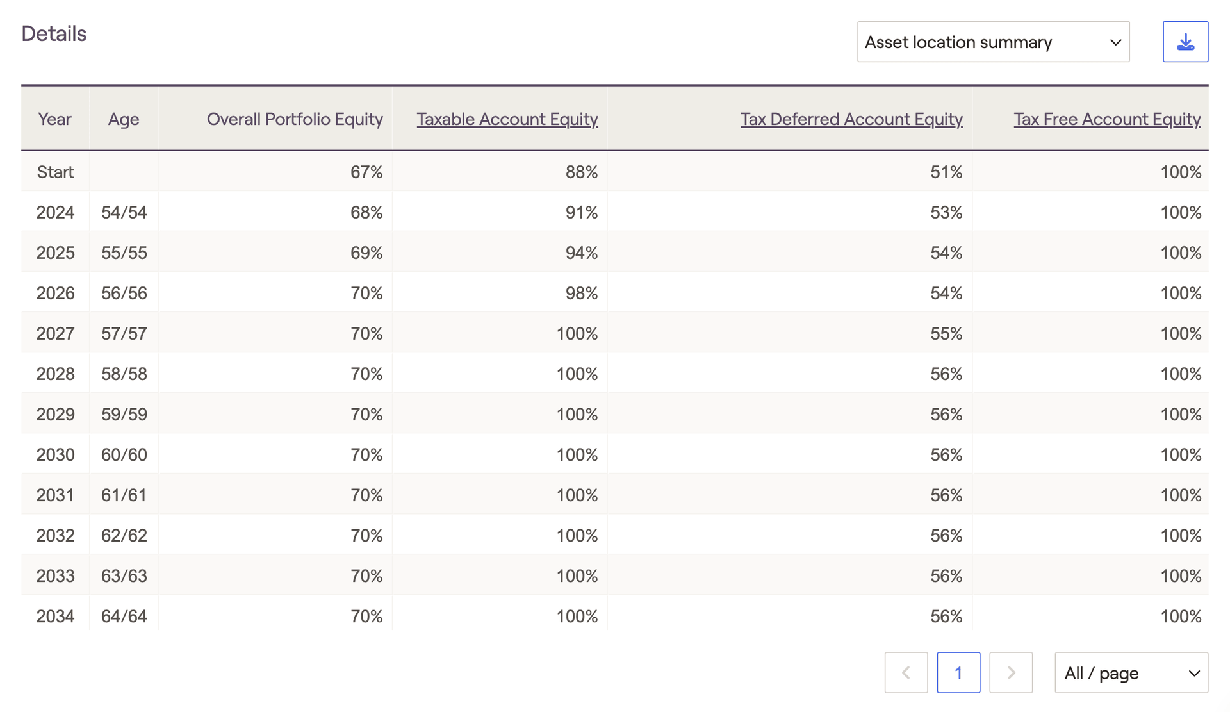Click the download table icon
The image size is (1230, 712).
pos(1185,42)
